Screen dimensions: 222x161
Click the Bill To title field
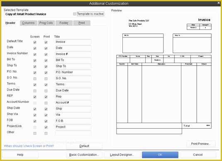click(x=73, y=60)
